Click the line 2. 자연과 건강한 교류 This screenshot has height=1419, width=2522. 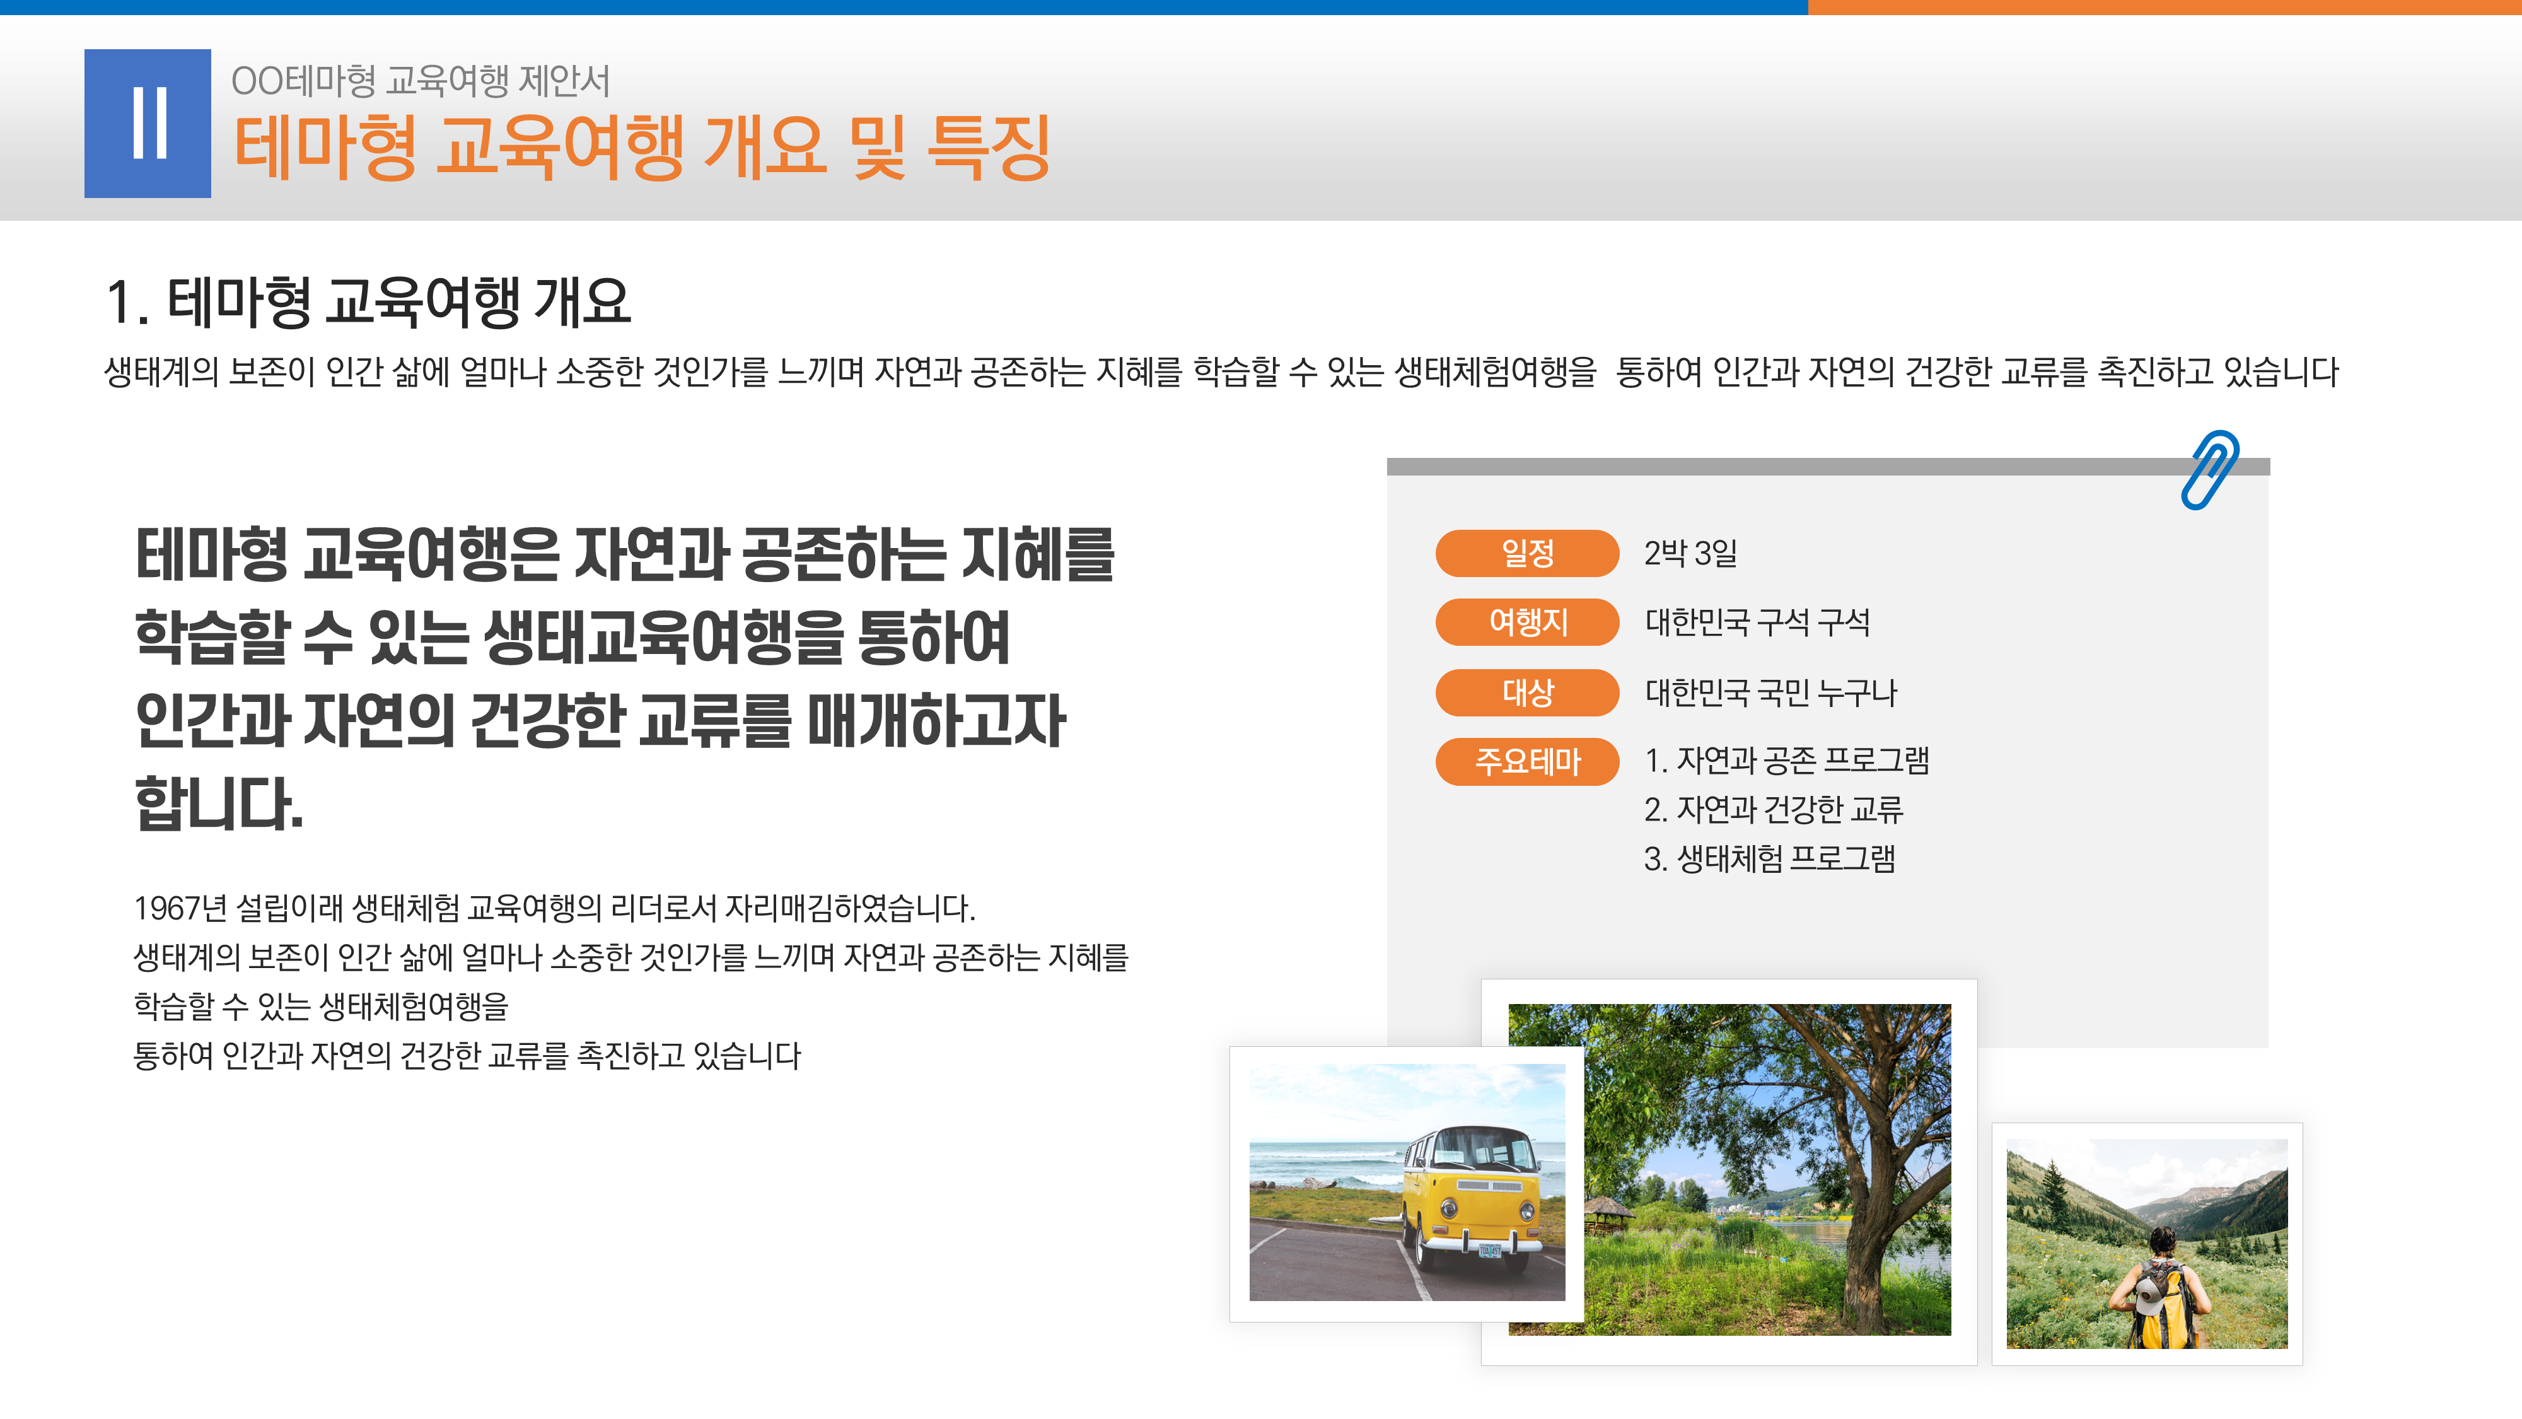(x=1773, y=809)
